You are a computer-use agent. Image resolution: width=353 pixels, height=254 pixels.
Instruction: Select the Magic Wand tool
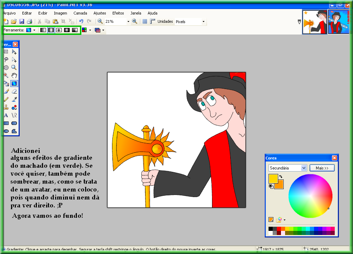pyautogui.click(x=6, y=75)
